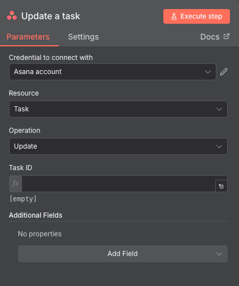The height and width of the screenshot is (286, 239).
Task: Click the pencil icon to edit credential
Action: click(x=224, y=72)
